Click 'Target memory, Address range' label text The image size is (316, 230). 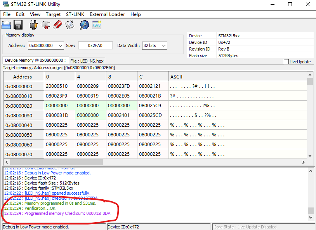point(59,68)
